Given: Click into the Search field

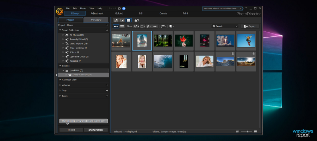Looking at the screenshot, I should coord(225,26).
